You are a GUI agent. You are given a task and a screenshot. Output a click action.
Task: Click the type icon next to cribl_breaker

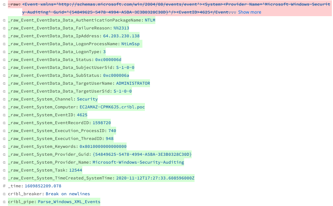[4, 194]
